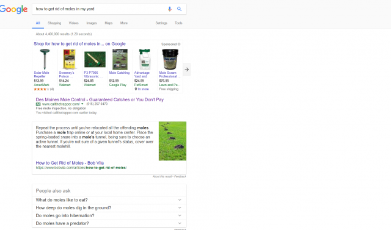Click the Google Play seller text
Viewport: 391px width, 230px height.
tap(118, 85)
